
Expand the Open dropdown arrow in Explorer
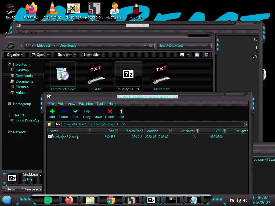(x=48, y=55)
